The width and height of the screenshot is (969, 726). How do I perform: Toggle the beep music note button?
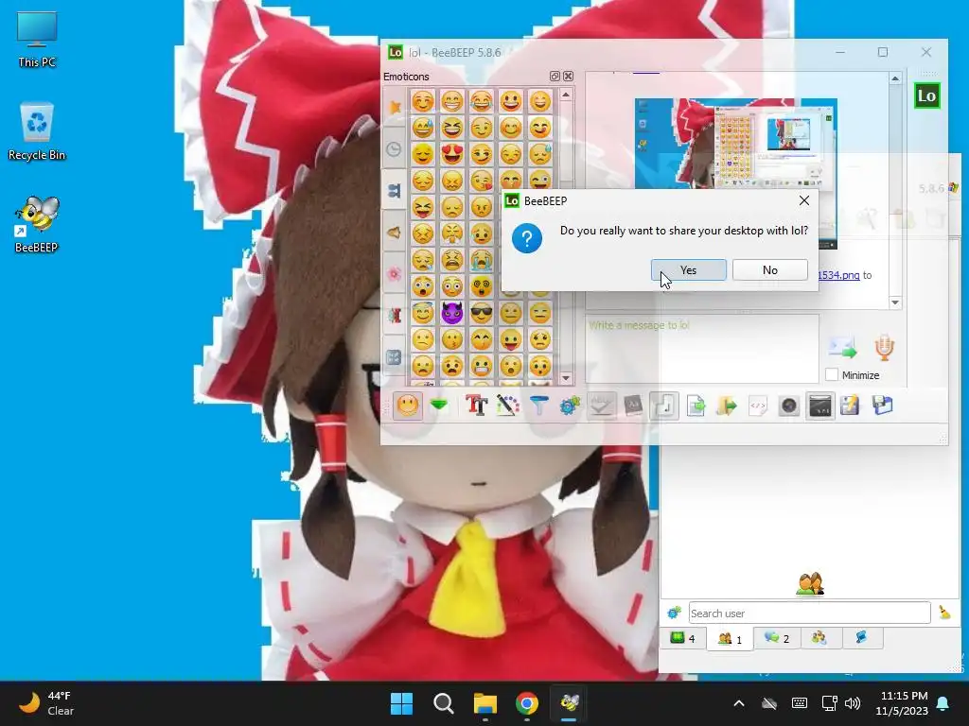664,406
